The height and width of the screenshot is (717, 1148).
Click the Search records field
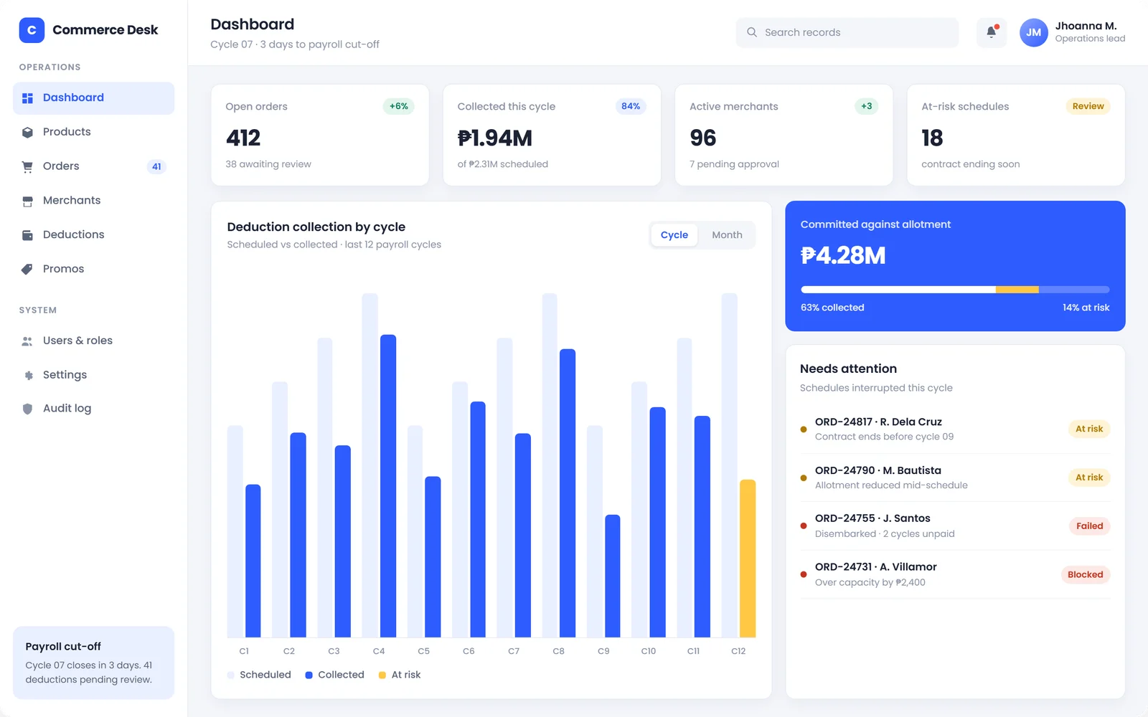(847, 32)
